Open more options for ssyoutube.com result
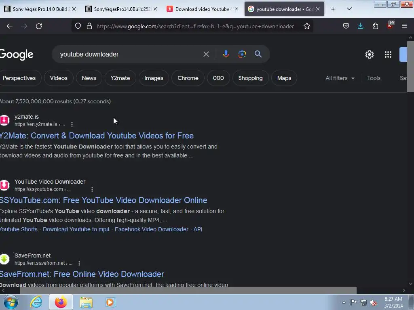 (x=92, y=189)
